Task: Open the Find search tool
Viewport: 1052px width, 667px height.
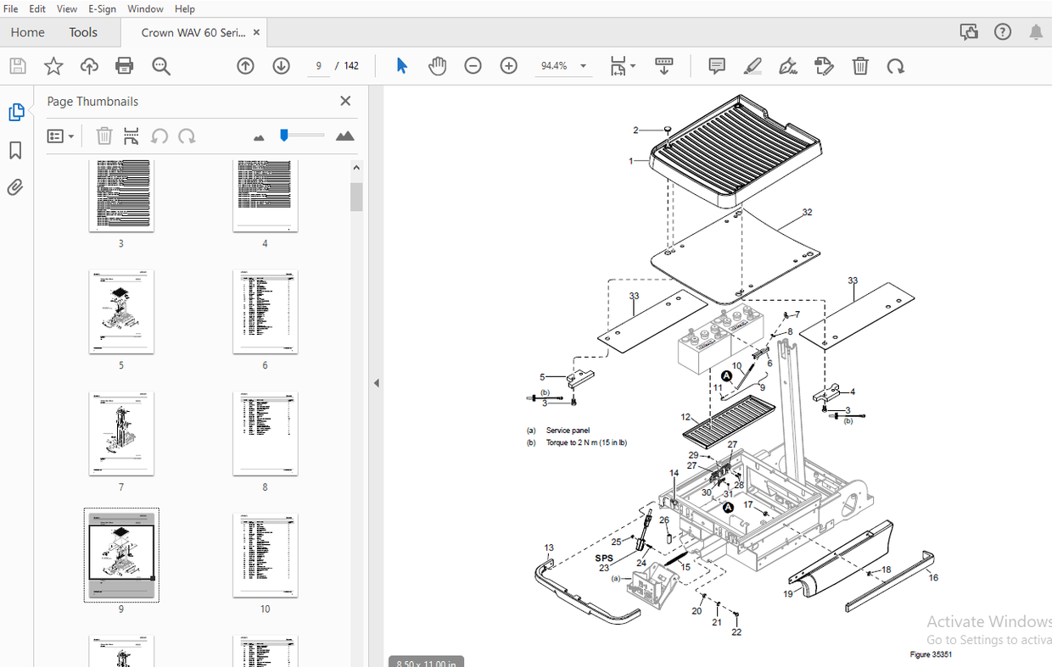Action: pos(161,65)
